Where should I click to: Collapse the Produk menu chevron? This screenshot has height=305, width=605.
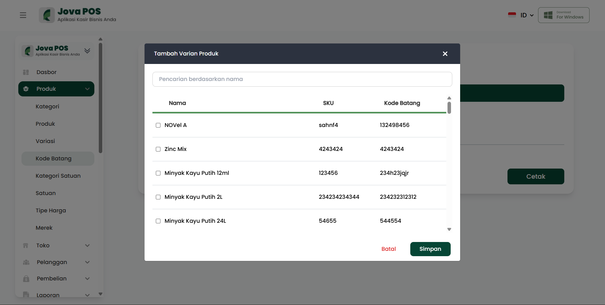point(87,89)
